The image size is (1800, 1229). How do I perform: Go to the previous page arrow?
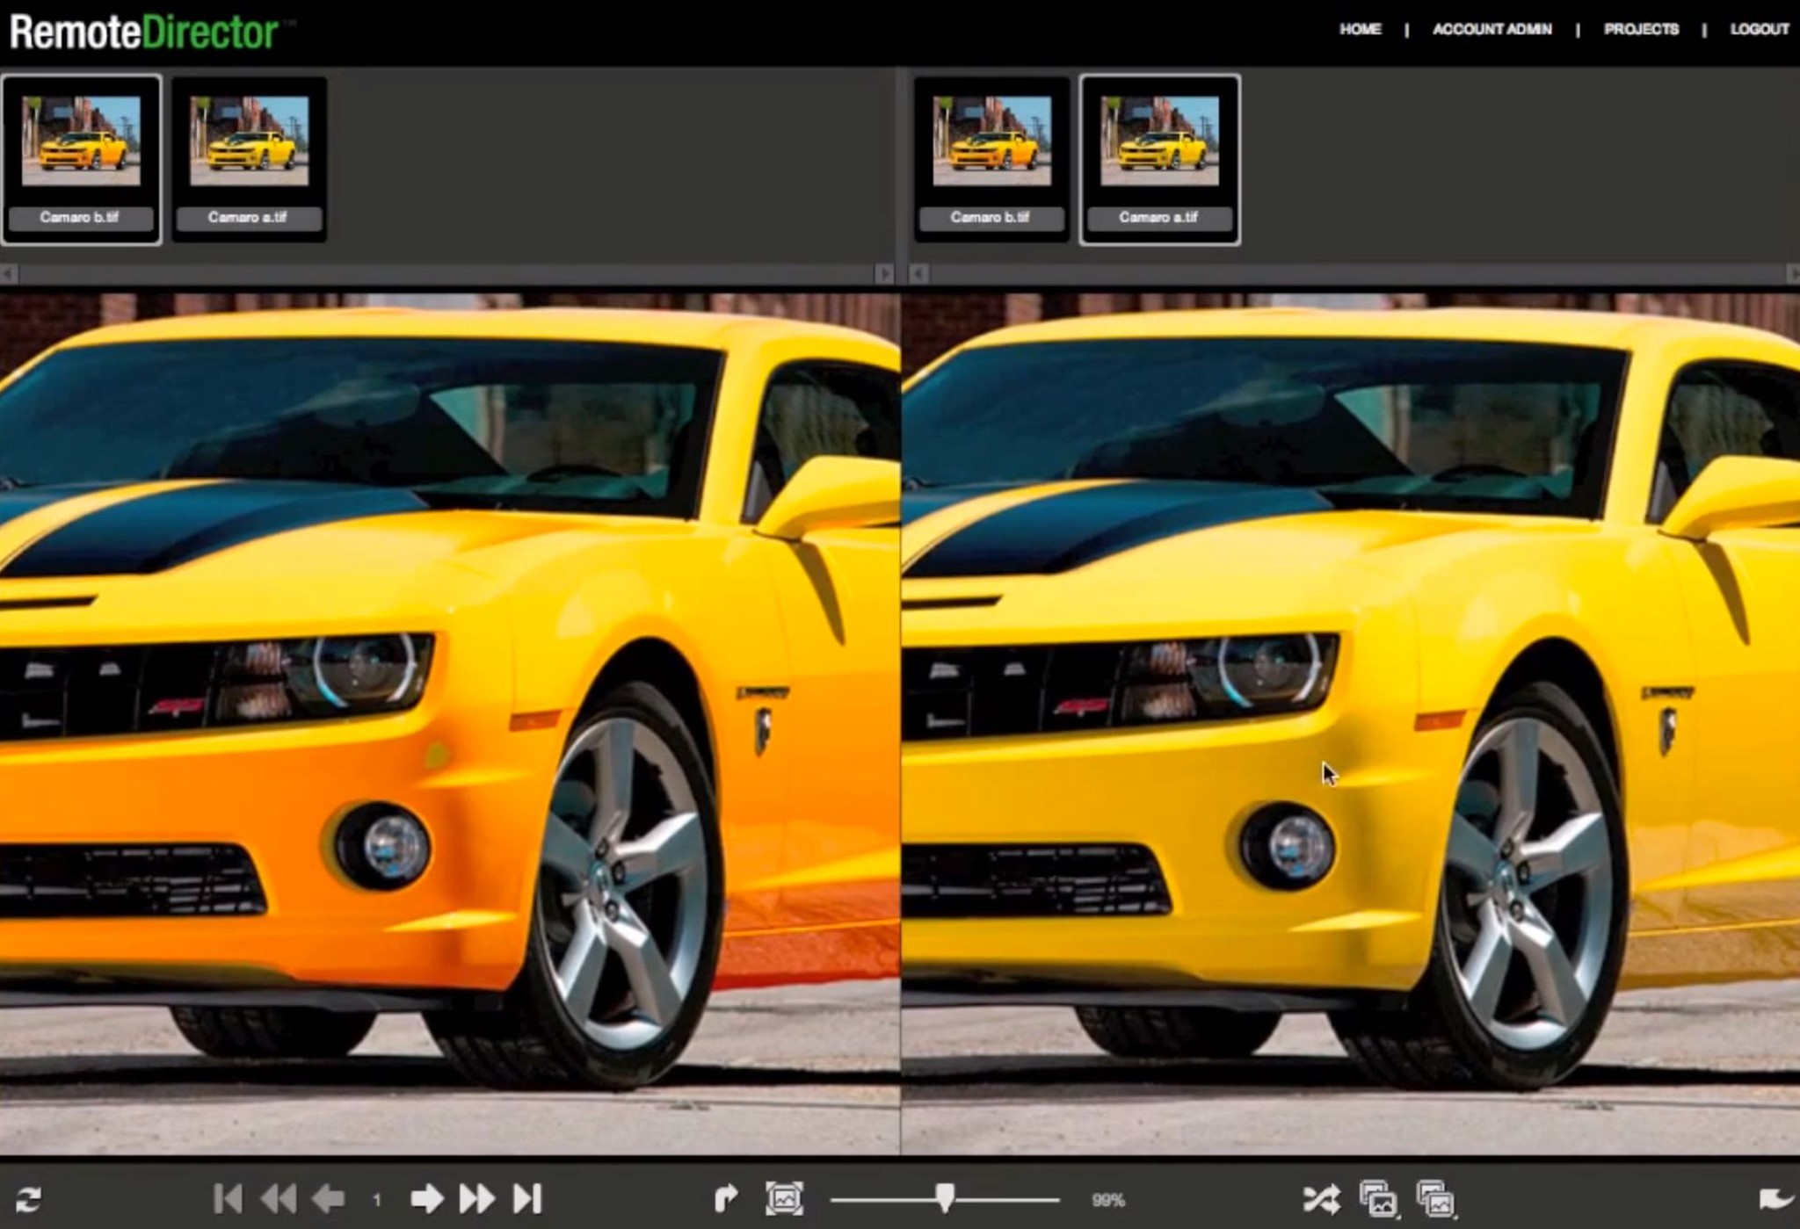[329, 1198]
